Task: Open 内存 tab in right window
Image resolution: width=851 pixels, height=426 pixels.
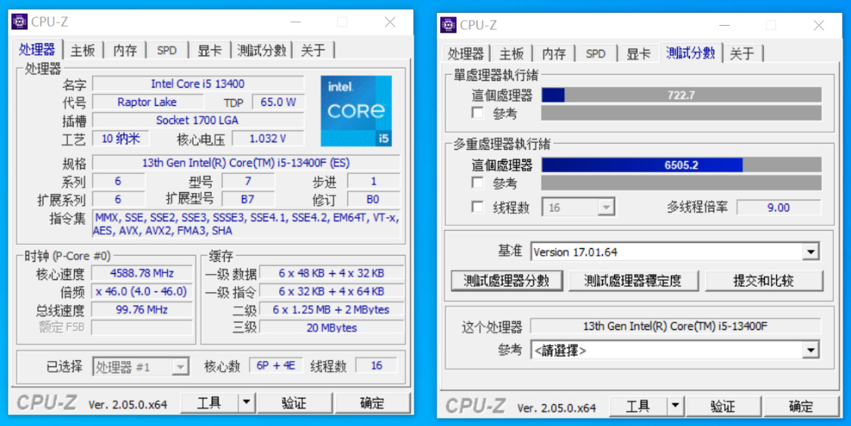Action: pyautogui.click(x=554, y=54)
